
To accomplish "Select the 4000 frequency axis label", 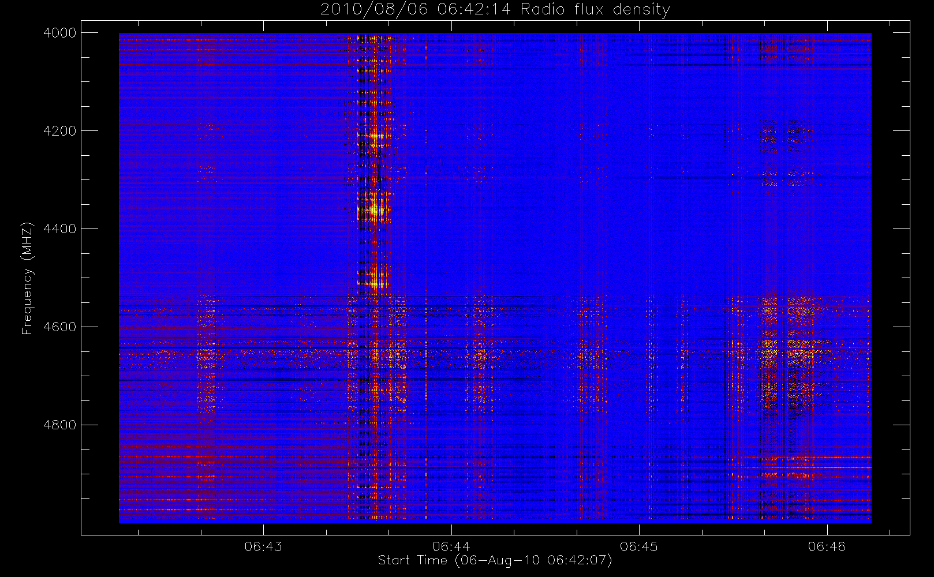I will tap(59, 33).
